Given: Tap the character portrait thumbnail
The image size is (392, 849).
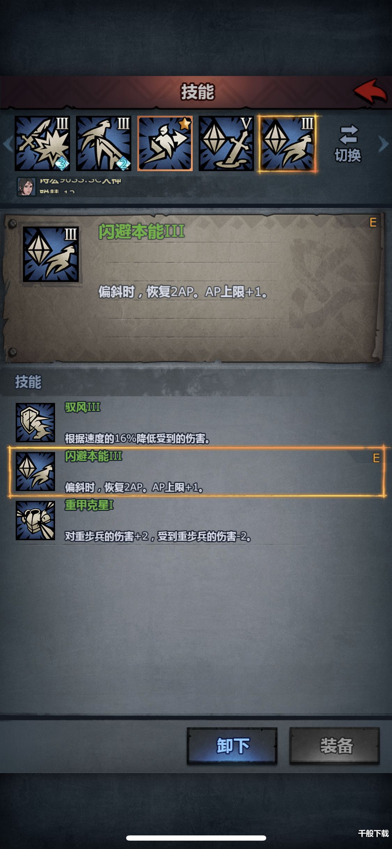Looking at the screenshot, I should pos(26,187).
